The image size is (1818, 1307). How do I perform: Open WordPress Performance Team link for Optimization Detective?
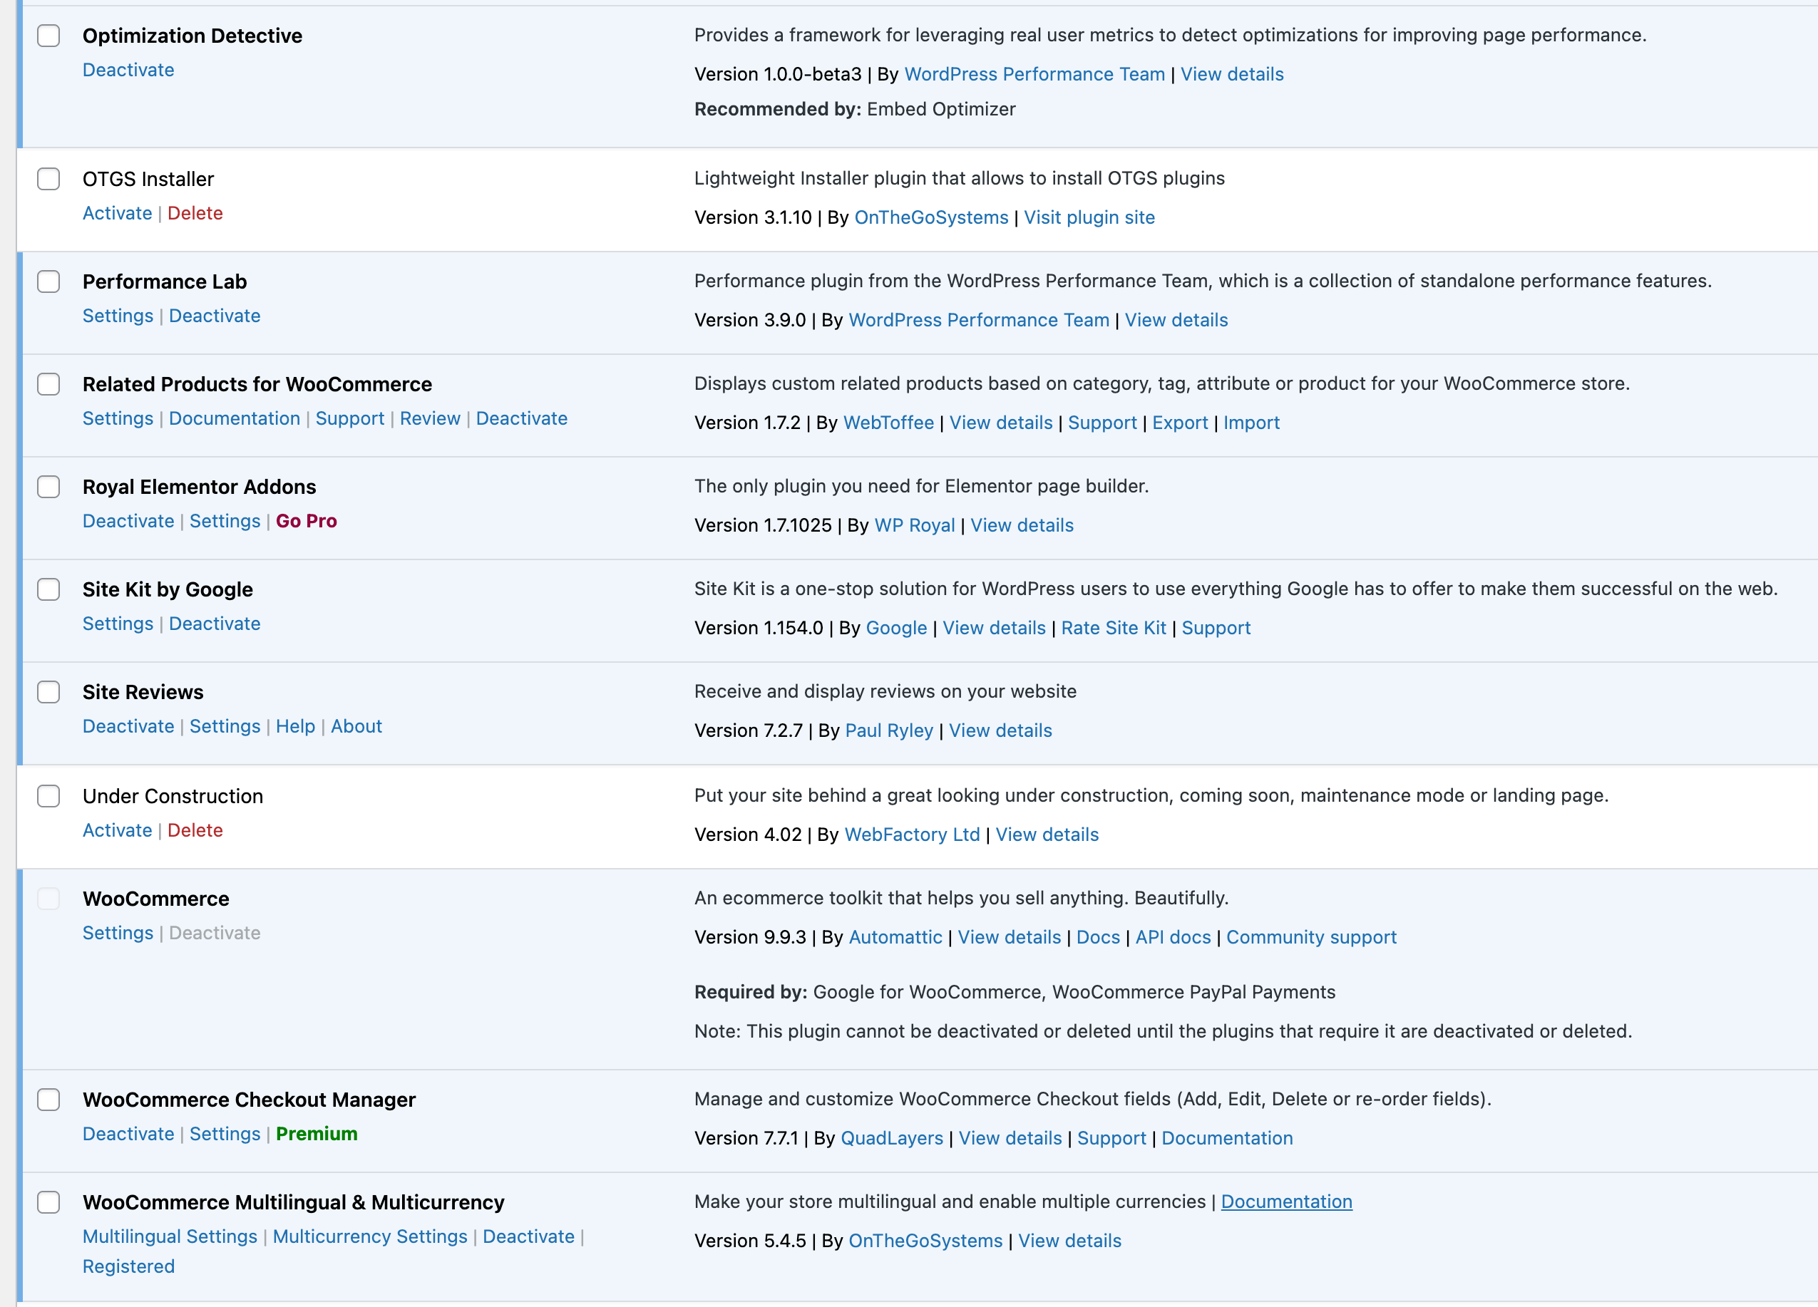pos(1034,73)
